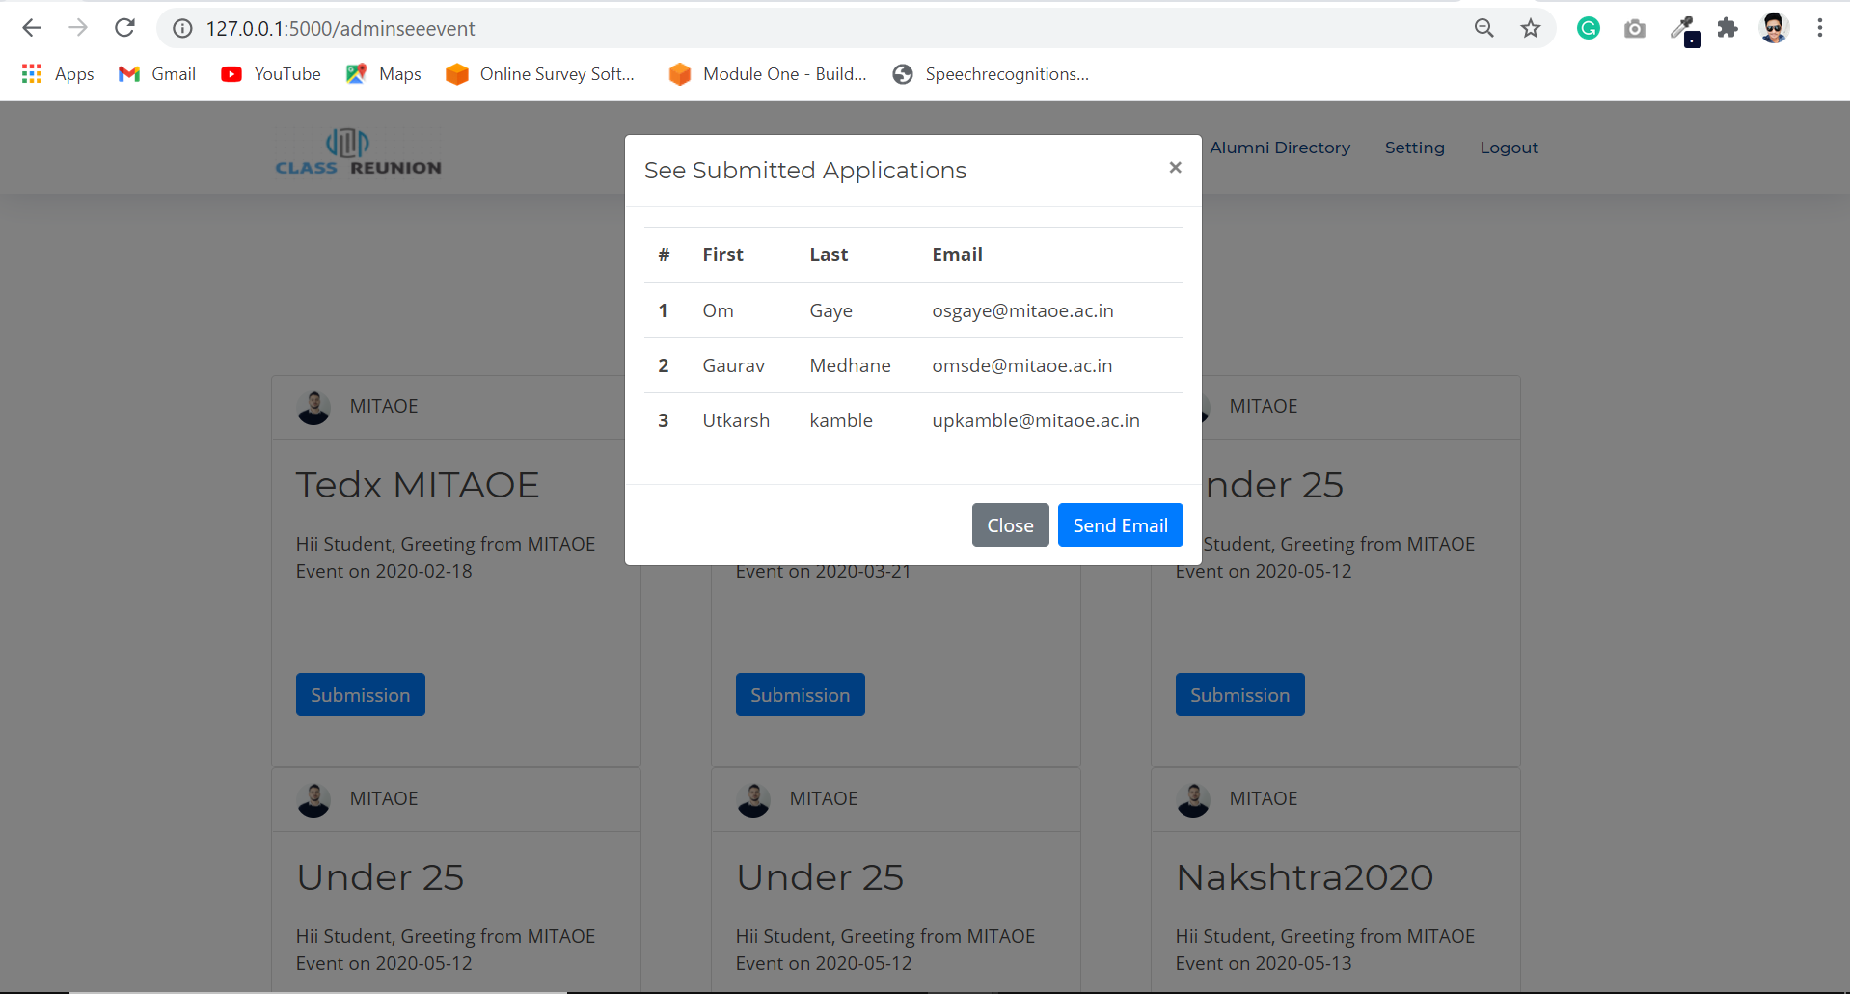Click the Last column header

coord(829,255)
